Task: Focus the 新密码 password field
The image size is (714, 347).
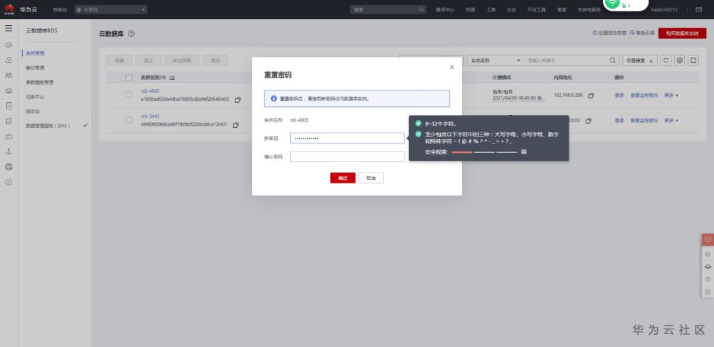Action: 347,138
